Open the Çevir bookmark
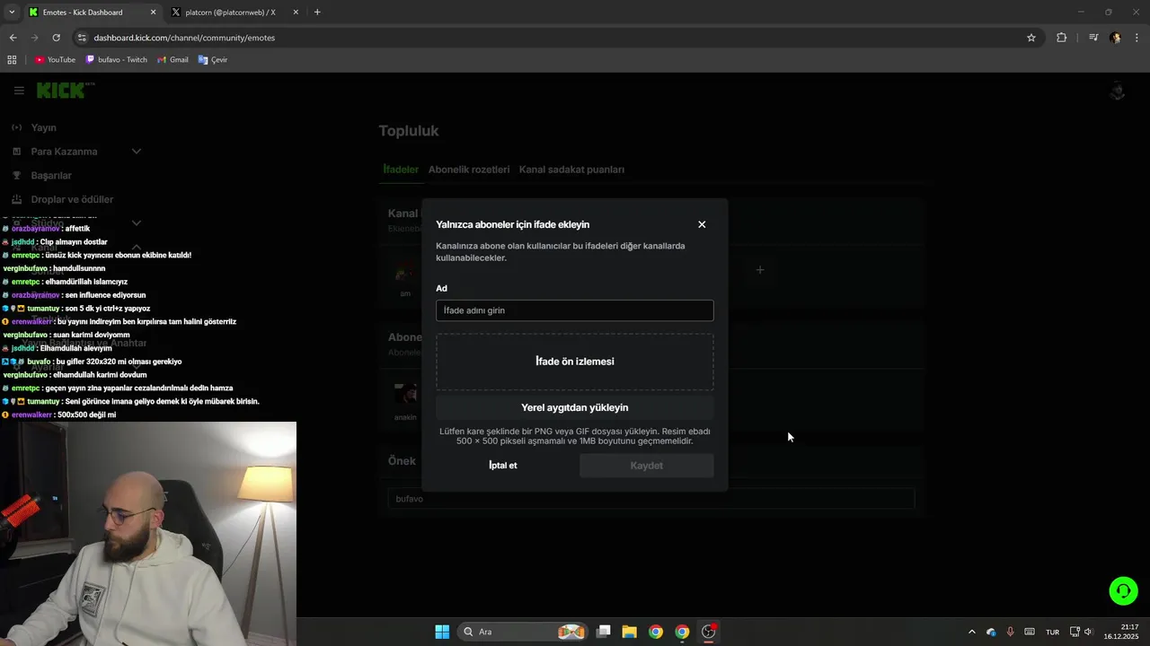The width and height of the screenshot is (1150, 646). pos(213,60)
